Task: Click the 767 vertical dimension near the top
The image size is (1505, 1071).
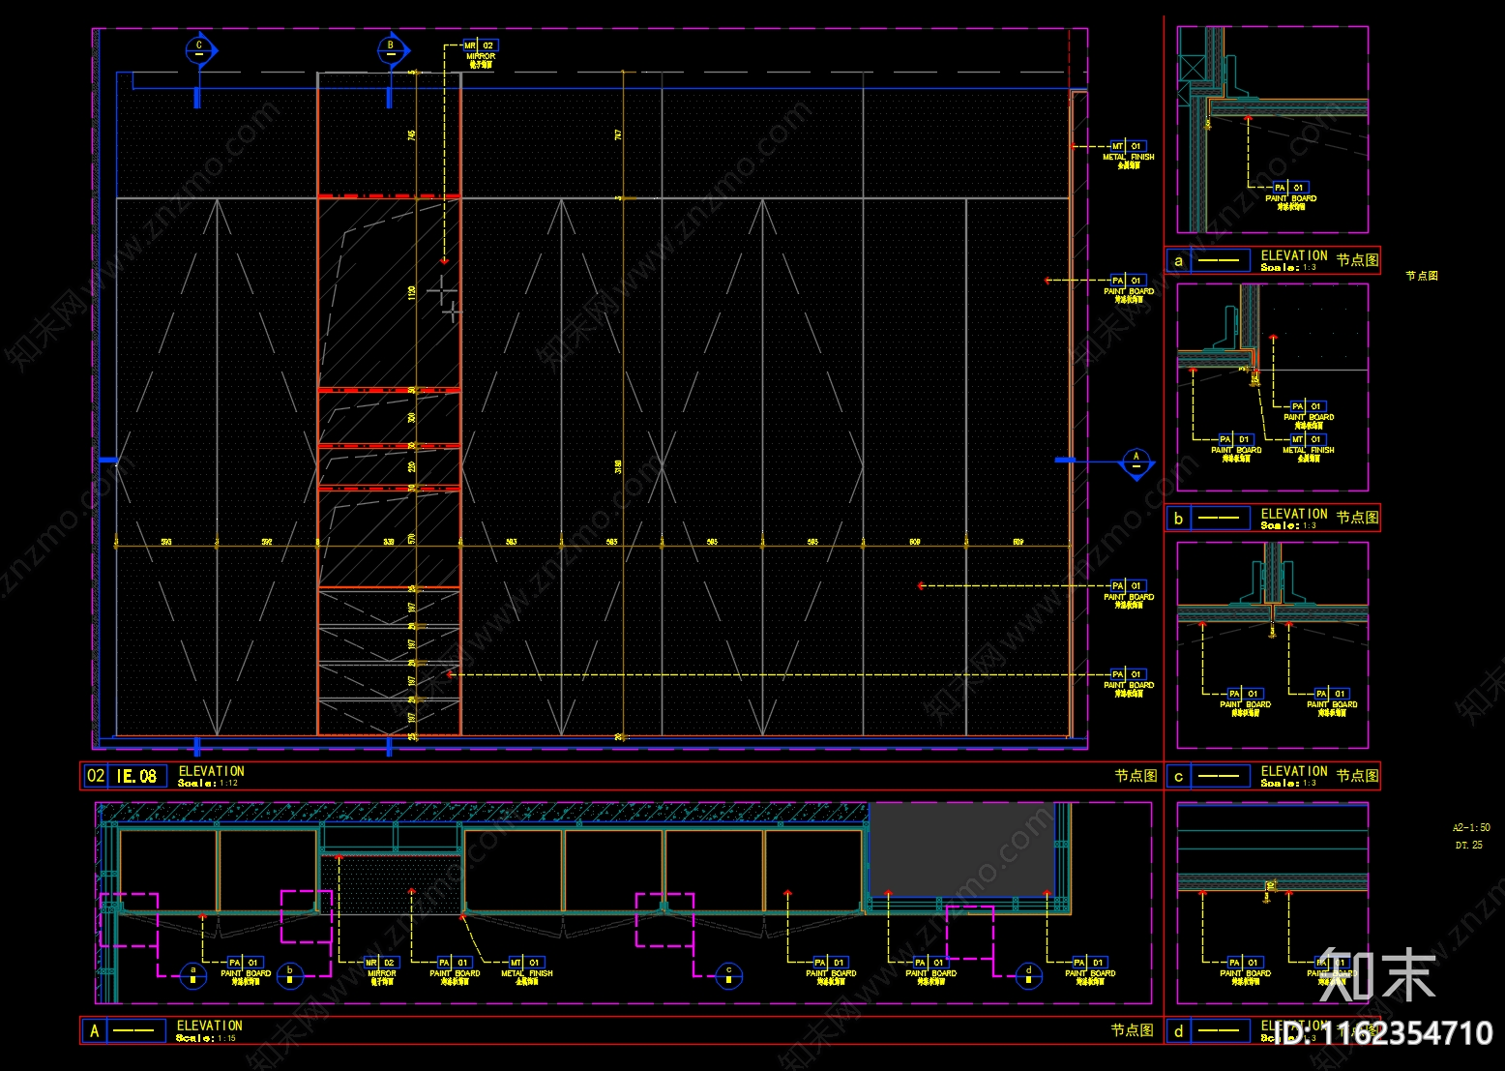Action: (618, 135)
